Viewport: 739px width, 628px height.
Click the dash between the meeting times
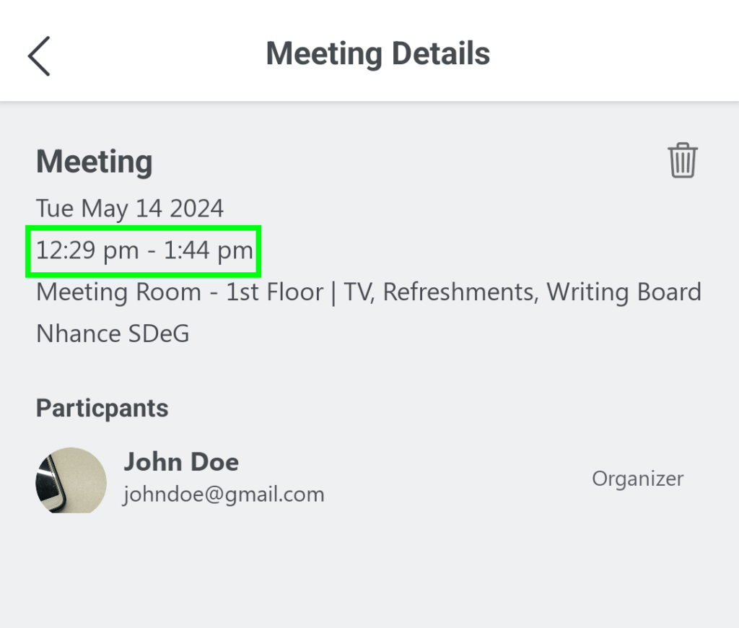coord(152,251)
